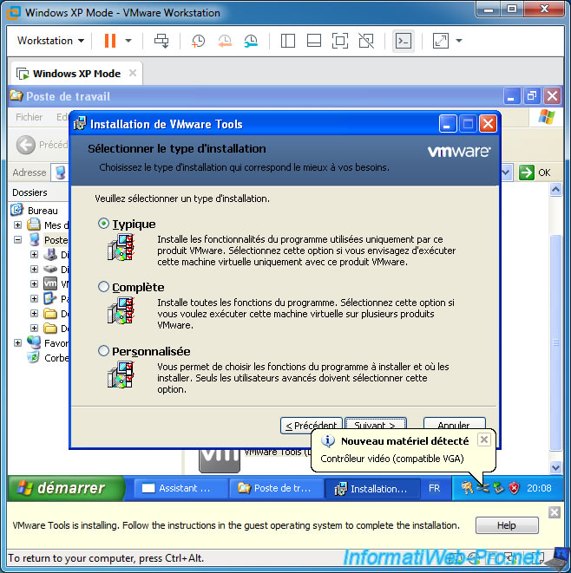Expand the Mes documents tree node
Viewport: 571px width, 573px height.
pyautogui.click(x=17, y=225)
